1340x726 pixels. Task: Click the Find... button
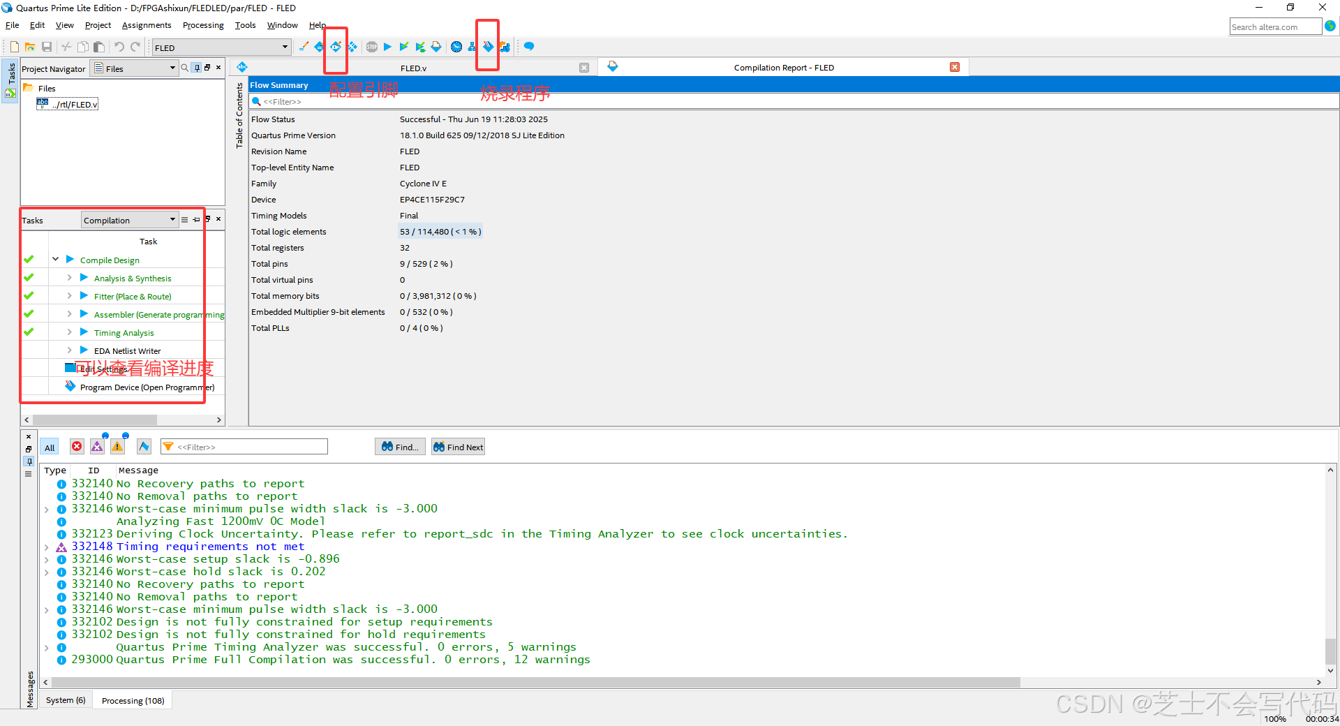click(400, 447)
